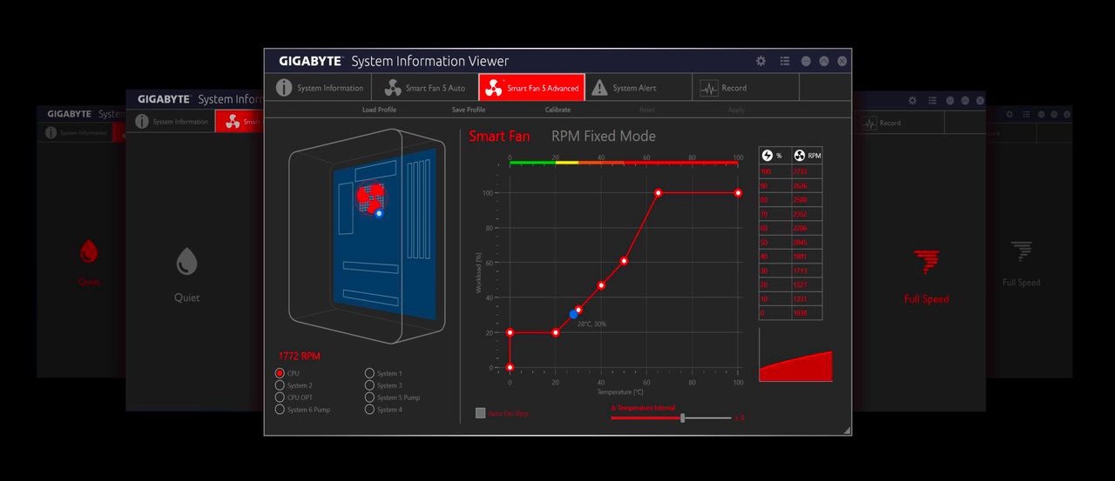Open the gear icon in the right background window

[912, 101]
